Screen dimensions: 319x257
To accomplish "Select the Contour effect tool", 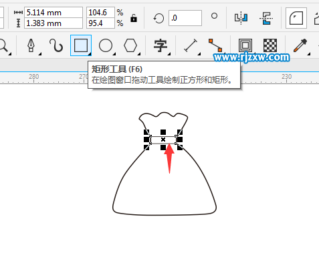I will [x=245, y=45].
